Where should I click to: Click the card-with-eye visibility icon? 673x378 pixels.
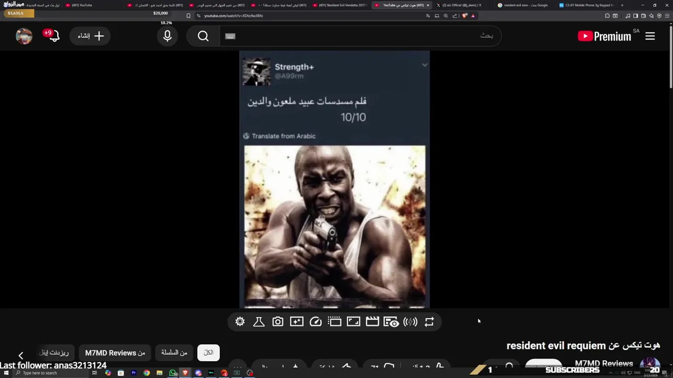coord(391,322)
